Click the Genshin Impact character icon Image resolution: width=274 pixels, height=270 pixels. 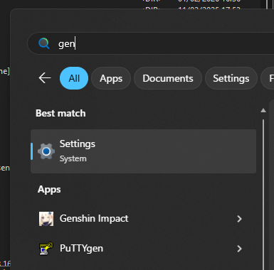[x=46, y=219]
